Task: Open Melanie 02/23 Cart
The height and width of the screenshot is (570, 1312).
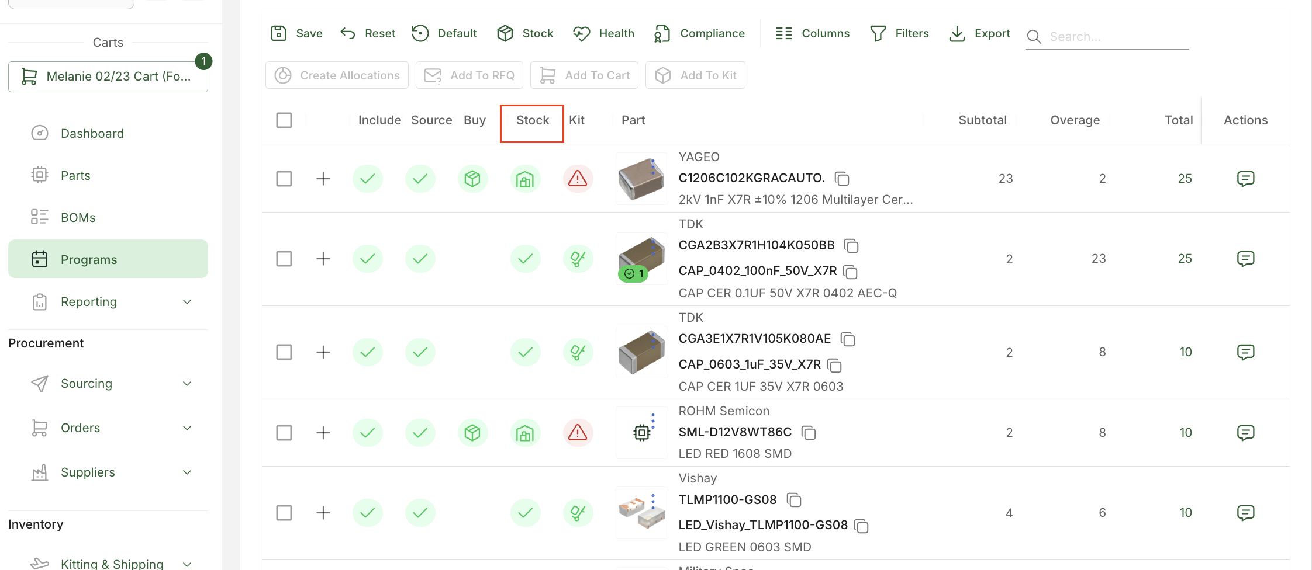Action: [108, 77]
